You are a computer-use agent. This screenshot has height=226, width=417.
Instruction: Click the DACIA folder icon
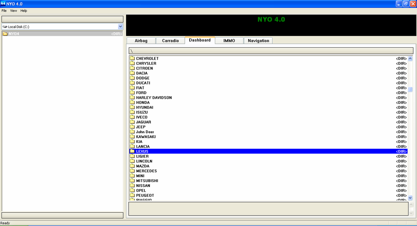click(132, 73)
